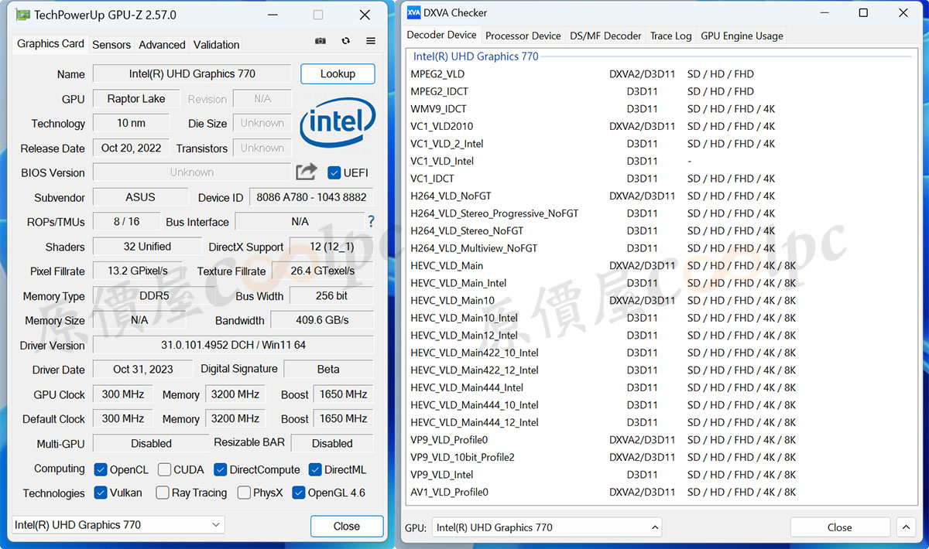The height and width of the screenshot is (549, 929).
Task: Toggle the UEFI checkbox
Action: pyautogui.click(x=334, y=172)
